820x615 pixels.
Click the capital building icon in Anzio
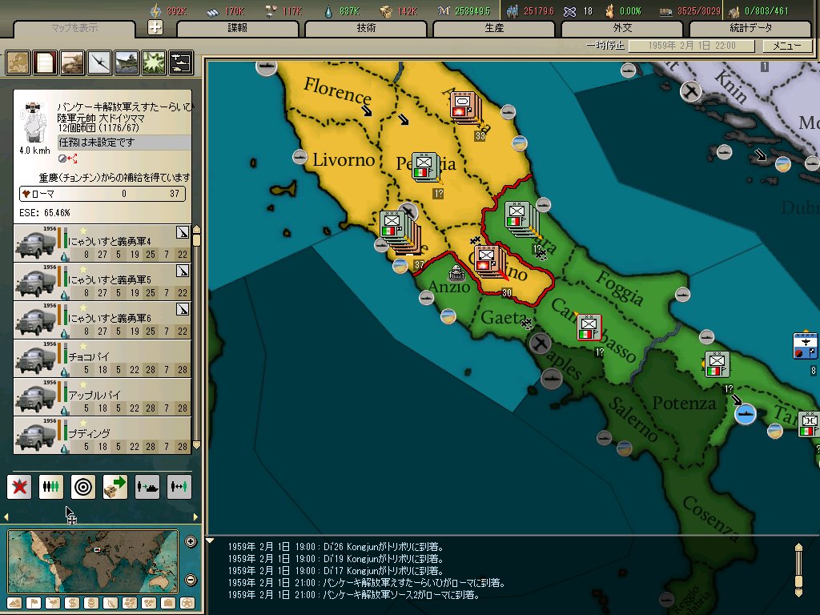click(456, 272)
